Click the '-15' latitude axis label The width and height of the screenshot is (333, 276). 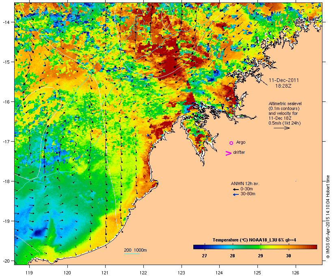click(x=6, y=62)
